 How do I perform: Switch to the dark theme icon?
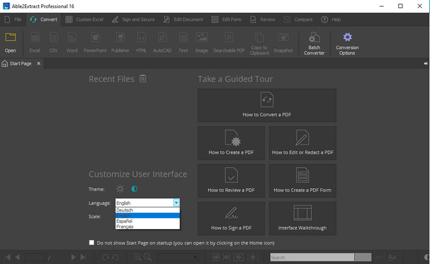point(134,189)
